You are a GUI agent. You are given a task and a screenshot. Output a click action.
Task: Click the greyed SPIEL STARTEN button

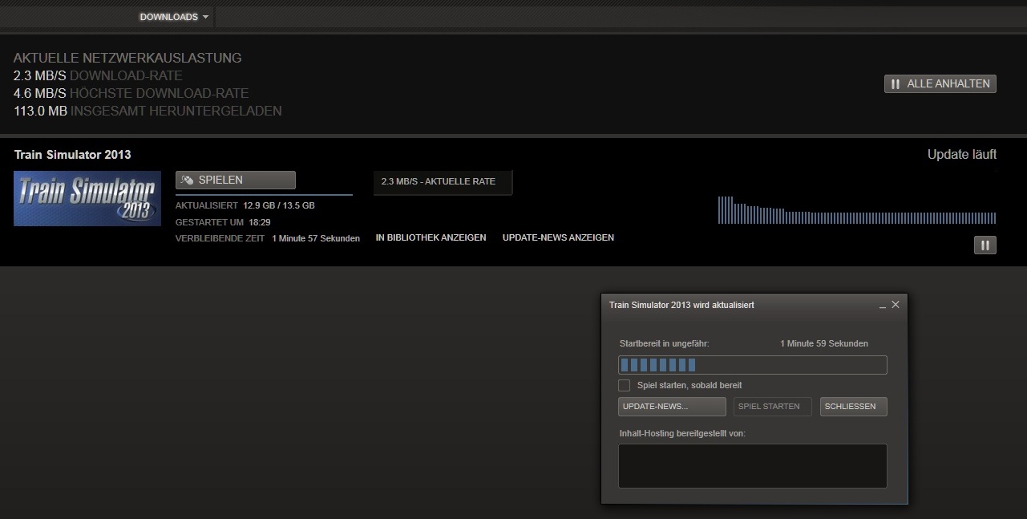[772, 406]
